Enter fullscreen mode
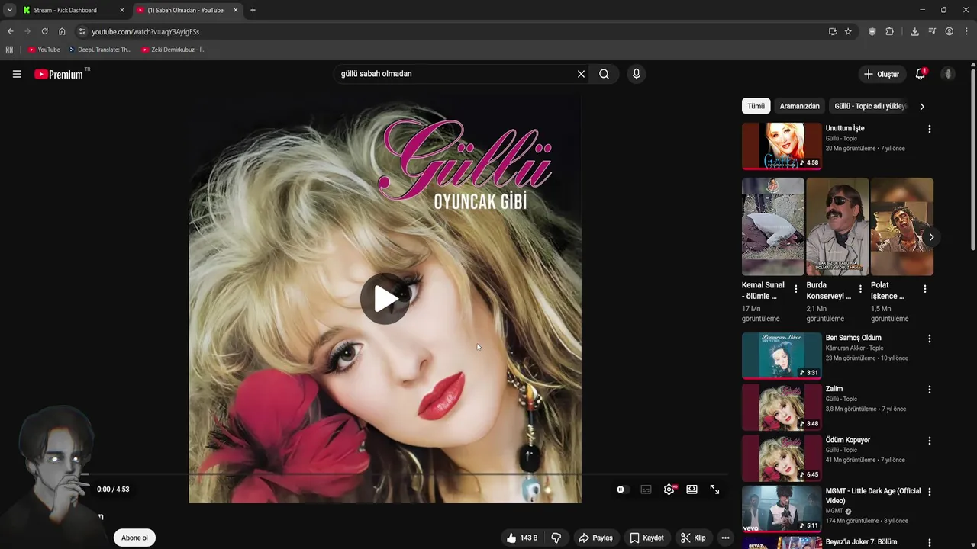977x549 pixels. click(x=714, y=490)
